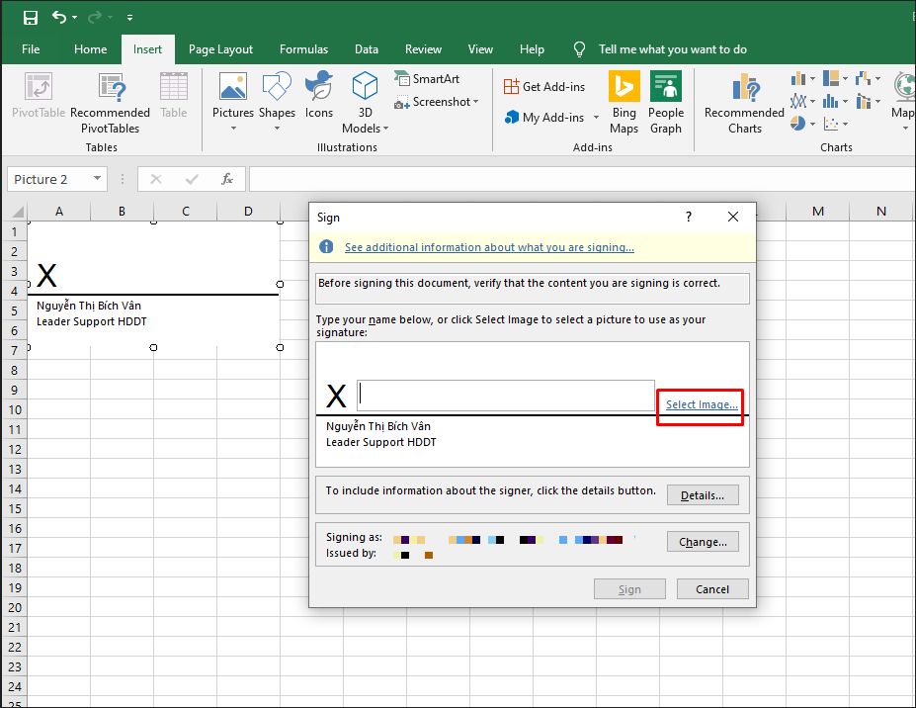
Task: Click the Pictures icon in Illustrations
Action: (233, 88)
